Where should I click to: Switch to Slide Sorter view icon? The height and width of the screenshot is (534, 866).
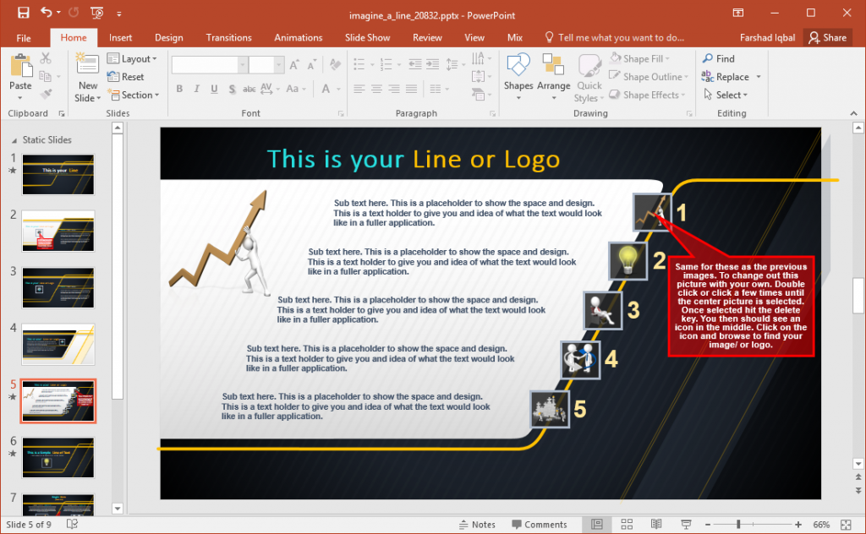(627, 524)
